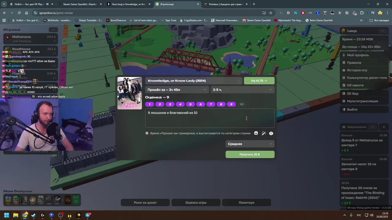Bookmark this page with the star
The height and width of the screenshot is (220, 392).
click(x=271, y=13)
